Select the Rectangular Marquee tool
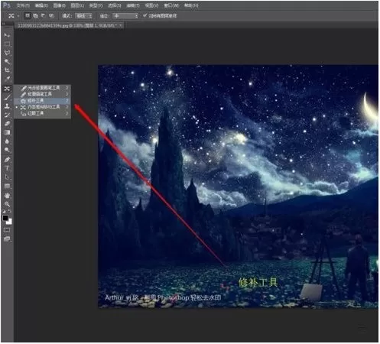The width and height of the screenshot is (380, 344). (7, 44)
